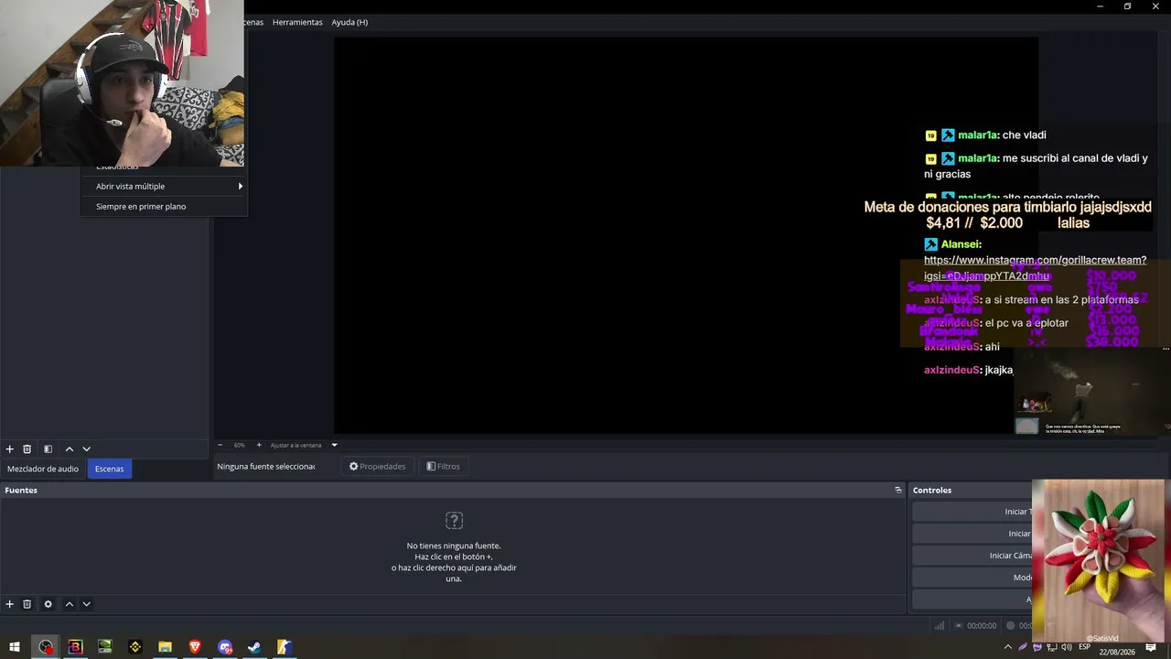Add a new scene with the plus icon
This screenshot has width=1171, height=659.
pyautogui.click(x=10, y=449)
